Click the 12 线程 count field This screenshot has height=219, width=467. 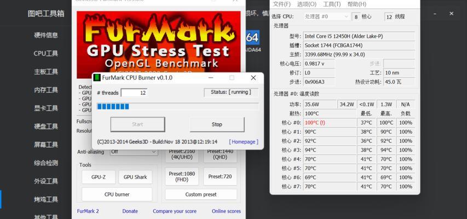(389, 16)
